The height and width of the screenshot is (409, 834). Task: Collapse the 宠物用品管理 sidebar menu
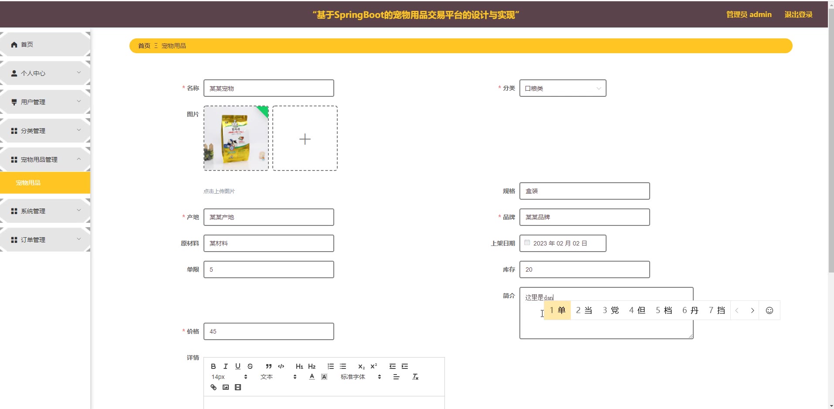pyautogui.click(x=45, y=160)
